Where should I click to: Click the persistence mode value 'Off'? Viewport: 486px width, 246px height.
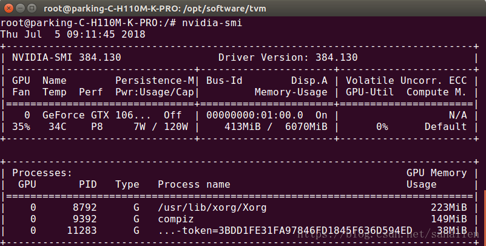pyautogui.click(x=173, y=115)
